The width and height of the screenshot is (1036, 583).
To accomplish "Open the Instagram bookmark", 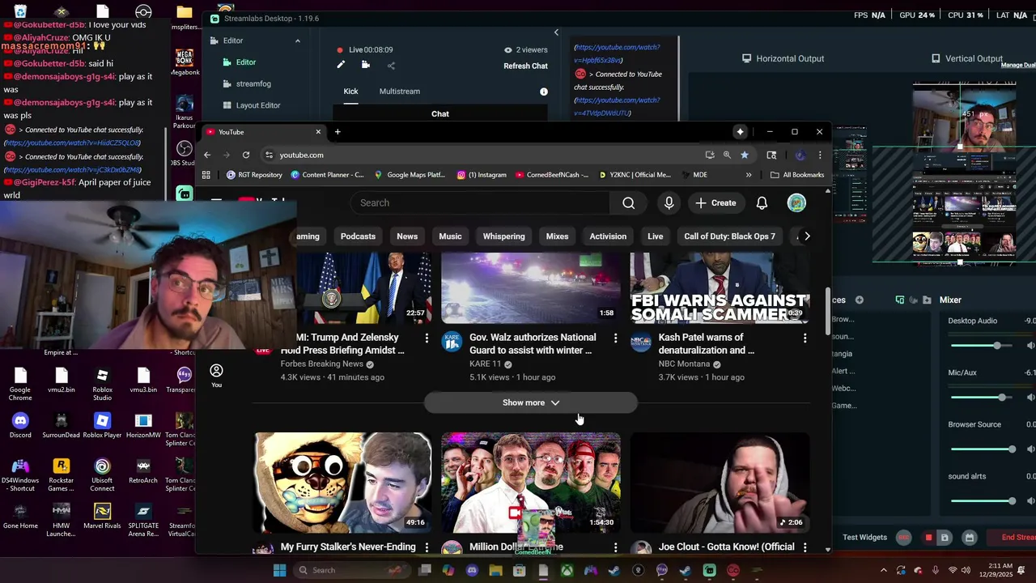I will point(482,175).
